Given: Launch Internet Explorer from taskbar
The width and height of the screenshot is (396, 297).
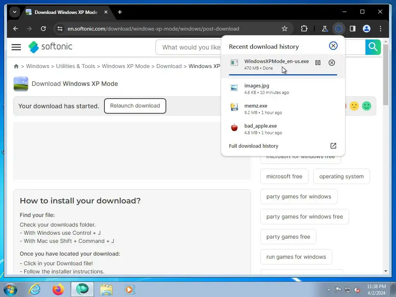Looking at the screenshot, I should click(34, 289).
